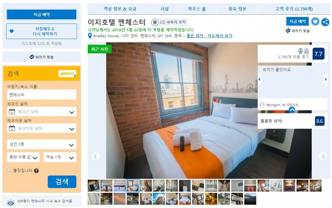Click the Canal Street sign thumbnail
This screenshot has height=208, width=332.
coord(237,199)
